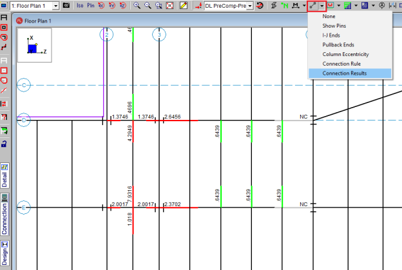Click the full model zoom extents icon
This screenshot has height=270, width=402.
point(169,5)
